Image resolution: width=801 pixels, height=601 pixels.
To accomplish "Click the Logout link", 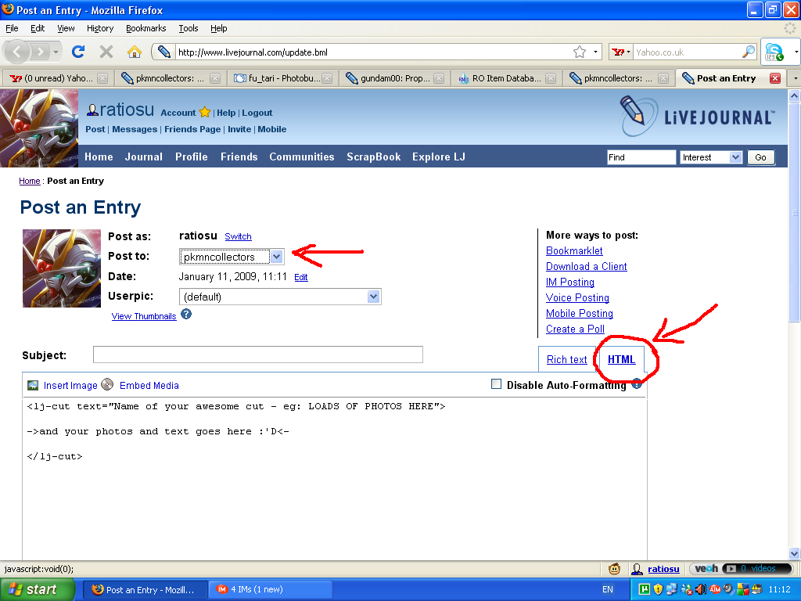I will point(257,113).
